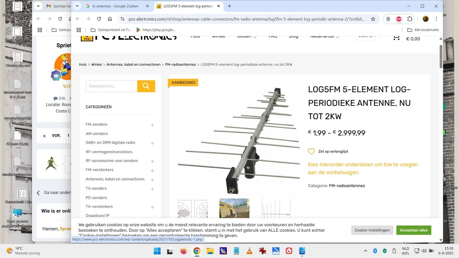Image resolution: width=459 pixels, height=258 pixels.
Task: Expand the Antennes, kabel en connectoren category
Action: (x=152, y=180)
